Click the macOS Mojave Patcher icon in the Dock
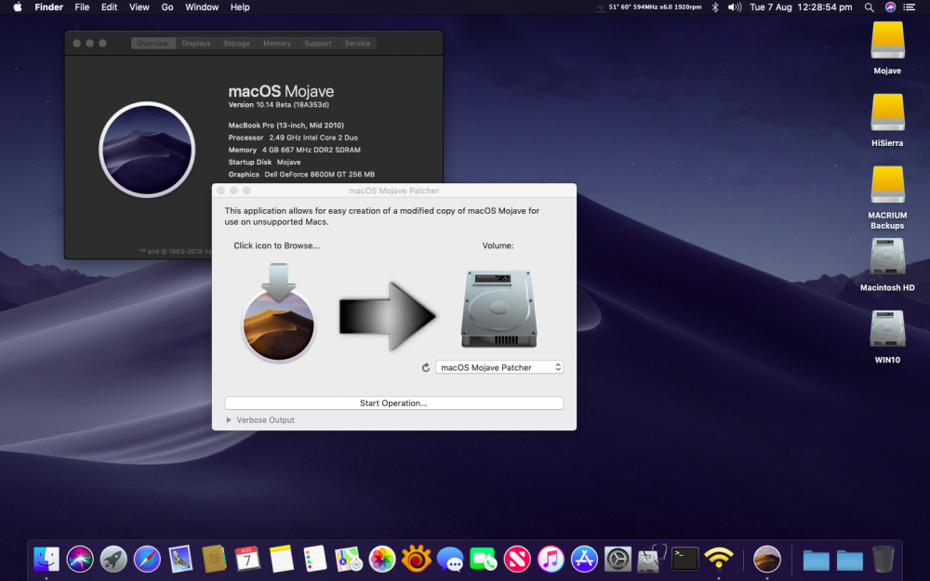 (x=767, y=559)
